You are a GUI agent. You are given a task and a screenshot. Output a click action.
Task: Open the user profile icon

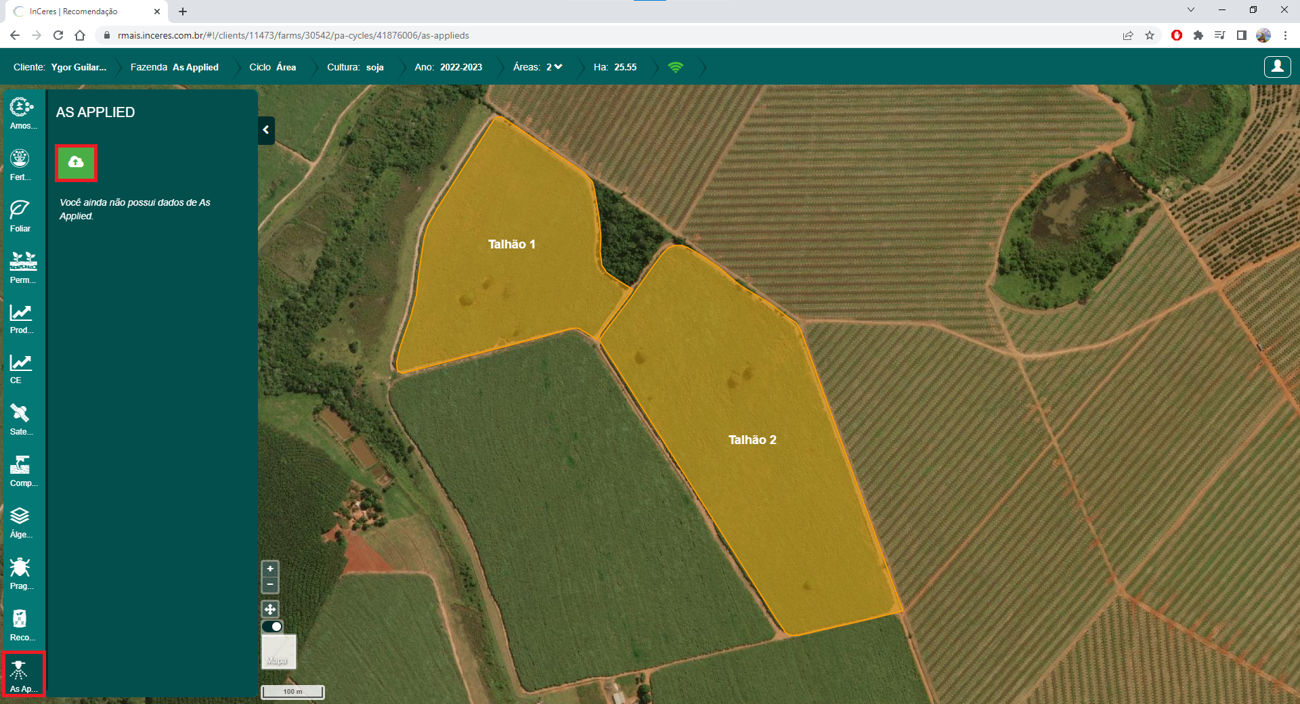[1277, 67]
